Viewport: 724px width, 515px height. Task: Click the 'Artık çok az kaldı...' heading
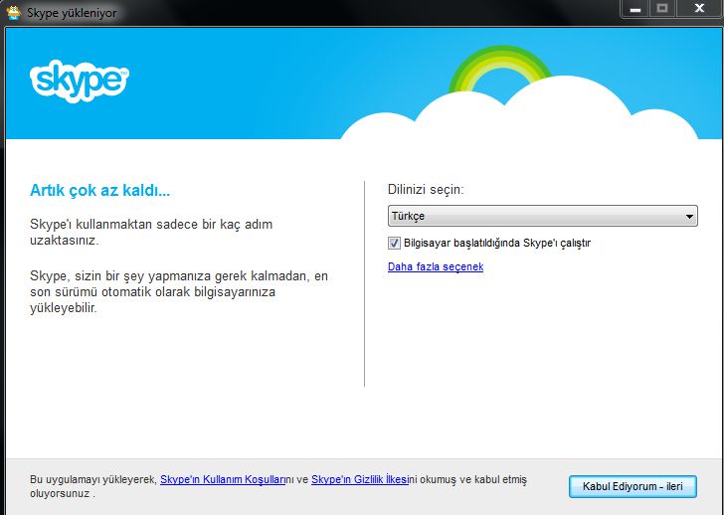click(99, 190)
